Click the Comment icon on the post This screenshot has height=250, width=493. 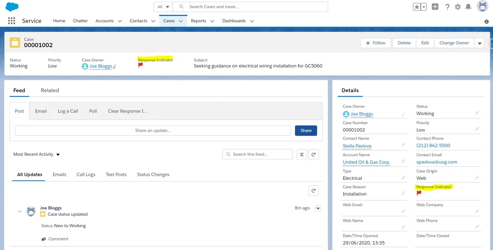tap(44, 239)
